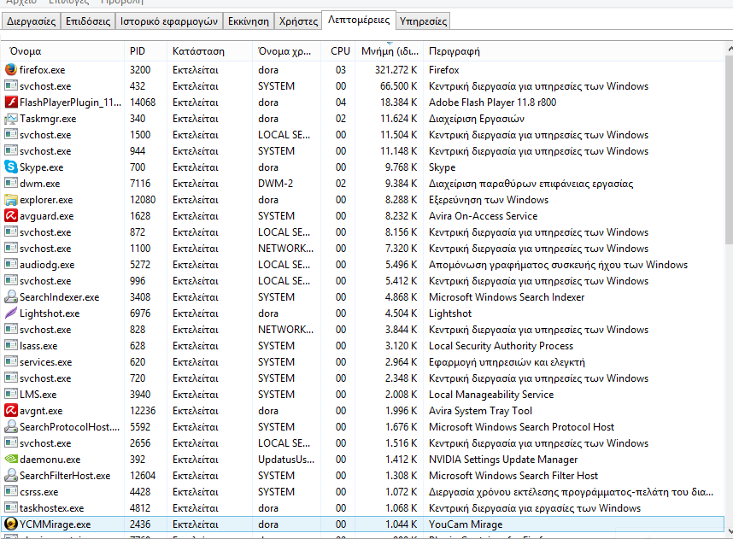Image resolution: width=733 pixels, height=539 pixels.
Task: Go to the Ιστορικό εφαρμογών tab
Action: tap(169, 21)
